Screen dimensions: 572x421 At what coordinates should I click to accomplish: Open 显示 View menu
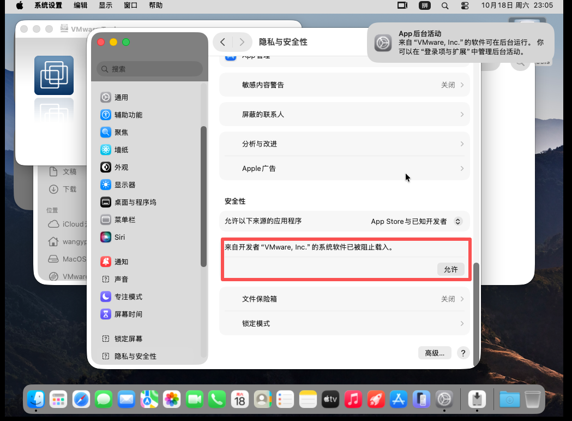coord(105,5)
